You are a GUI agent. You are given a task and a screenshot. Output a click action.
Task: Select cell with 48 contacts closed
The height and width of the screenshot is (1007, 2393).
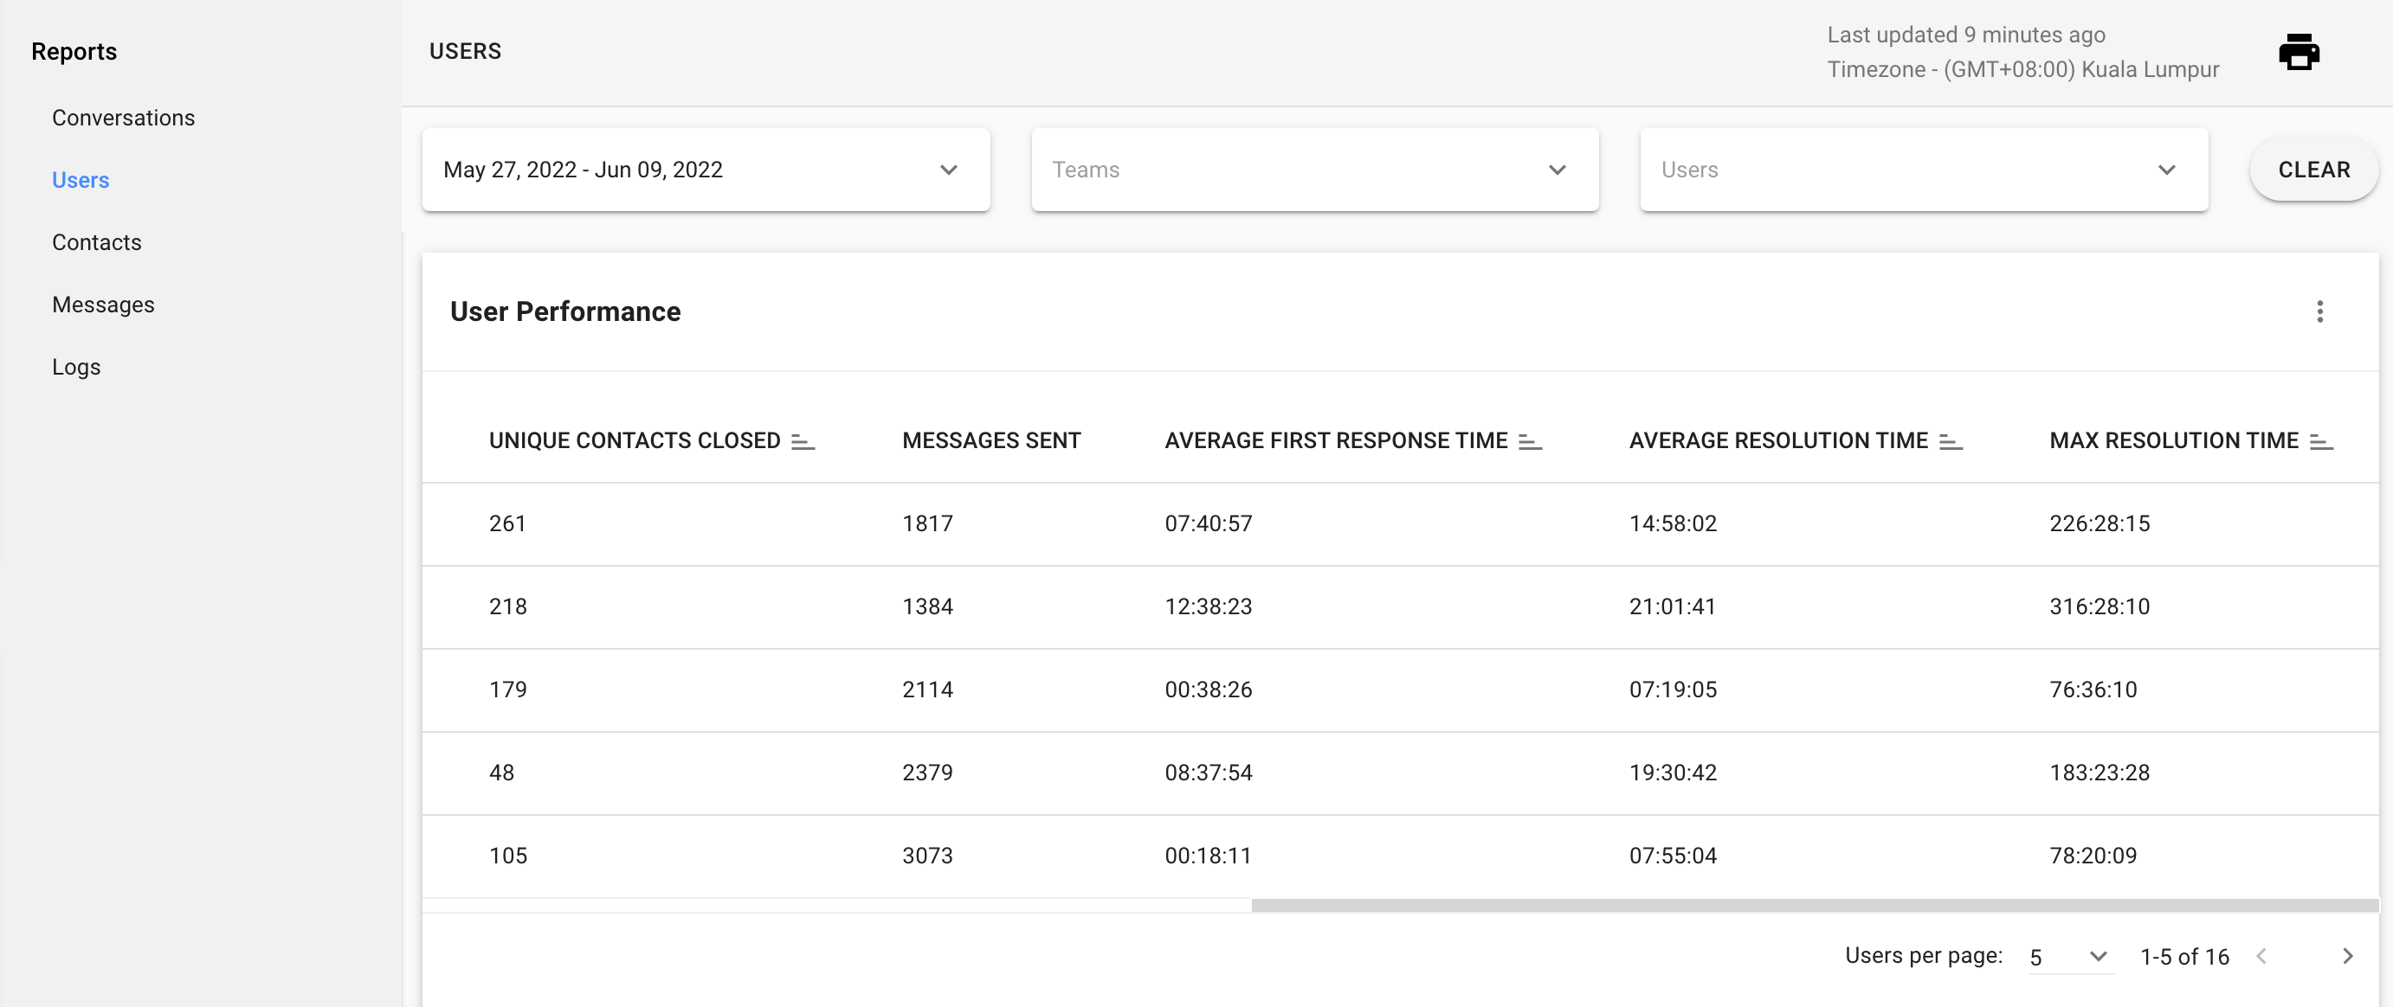501,773
